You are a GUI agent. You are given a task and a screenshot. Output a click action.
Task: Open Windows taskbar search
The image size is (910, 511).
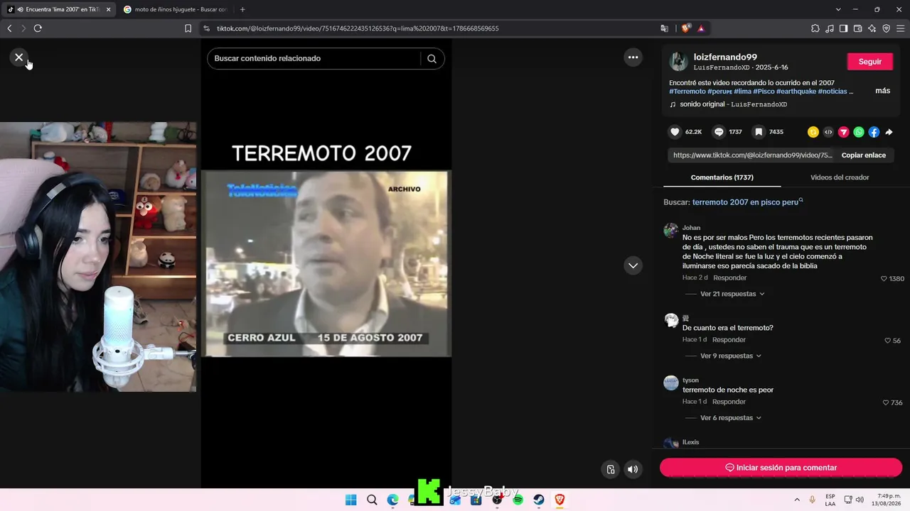372,500
